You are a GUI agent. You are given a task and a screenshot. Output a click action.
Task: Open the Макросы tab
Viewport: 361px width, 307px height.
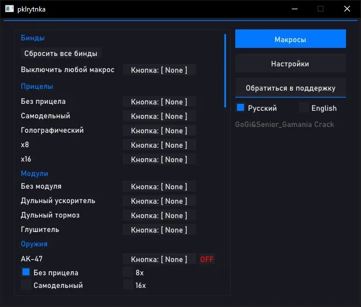(290, 39)
